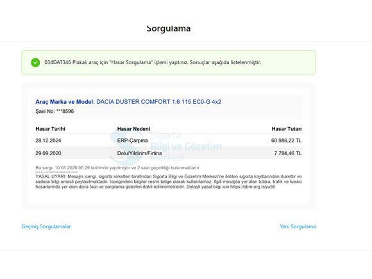The image size is (372, 279).
Task: Click the Hasar Nedeni column header
Action: [133, 129]
